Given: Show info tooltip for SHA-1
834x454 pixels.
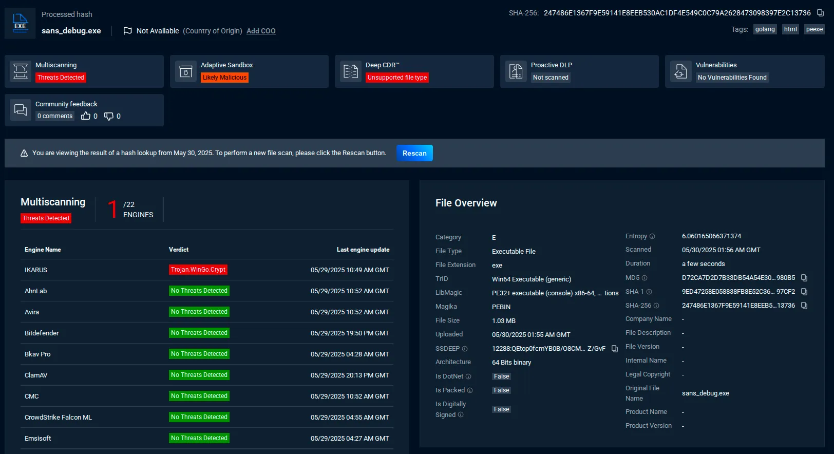Looking at the screenshot, I should [x=649, y=292].
